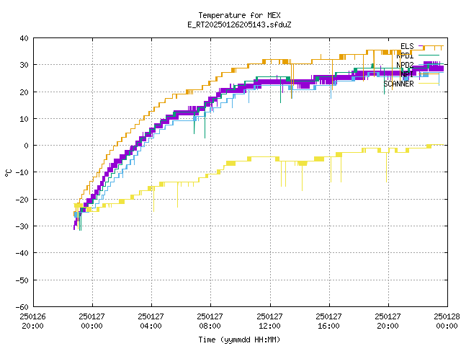Click the SCANNER legend label
The height and width of the screenshot is (346, 461).
[x=398, y=84]
